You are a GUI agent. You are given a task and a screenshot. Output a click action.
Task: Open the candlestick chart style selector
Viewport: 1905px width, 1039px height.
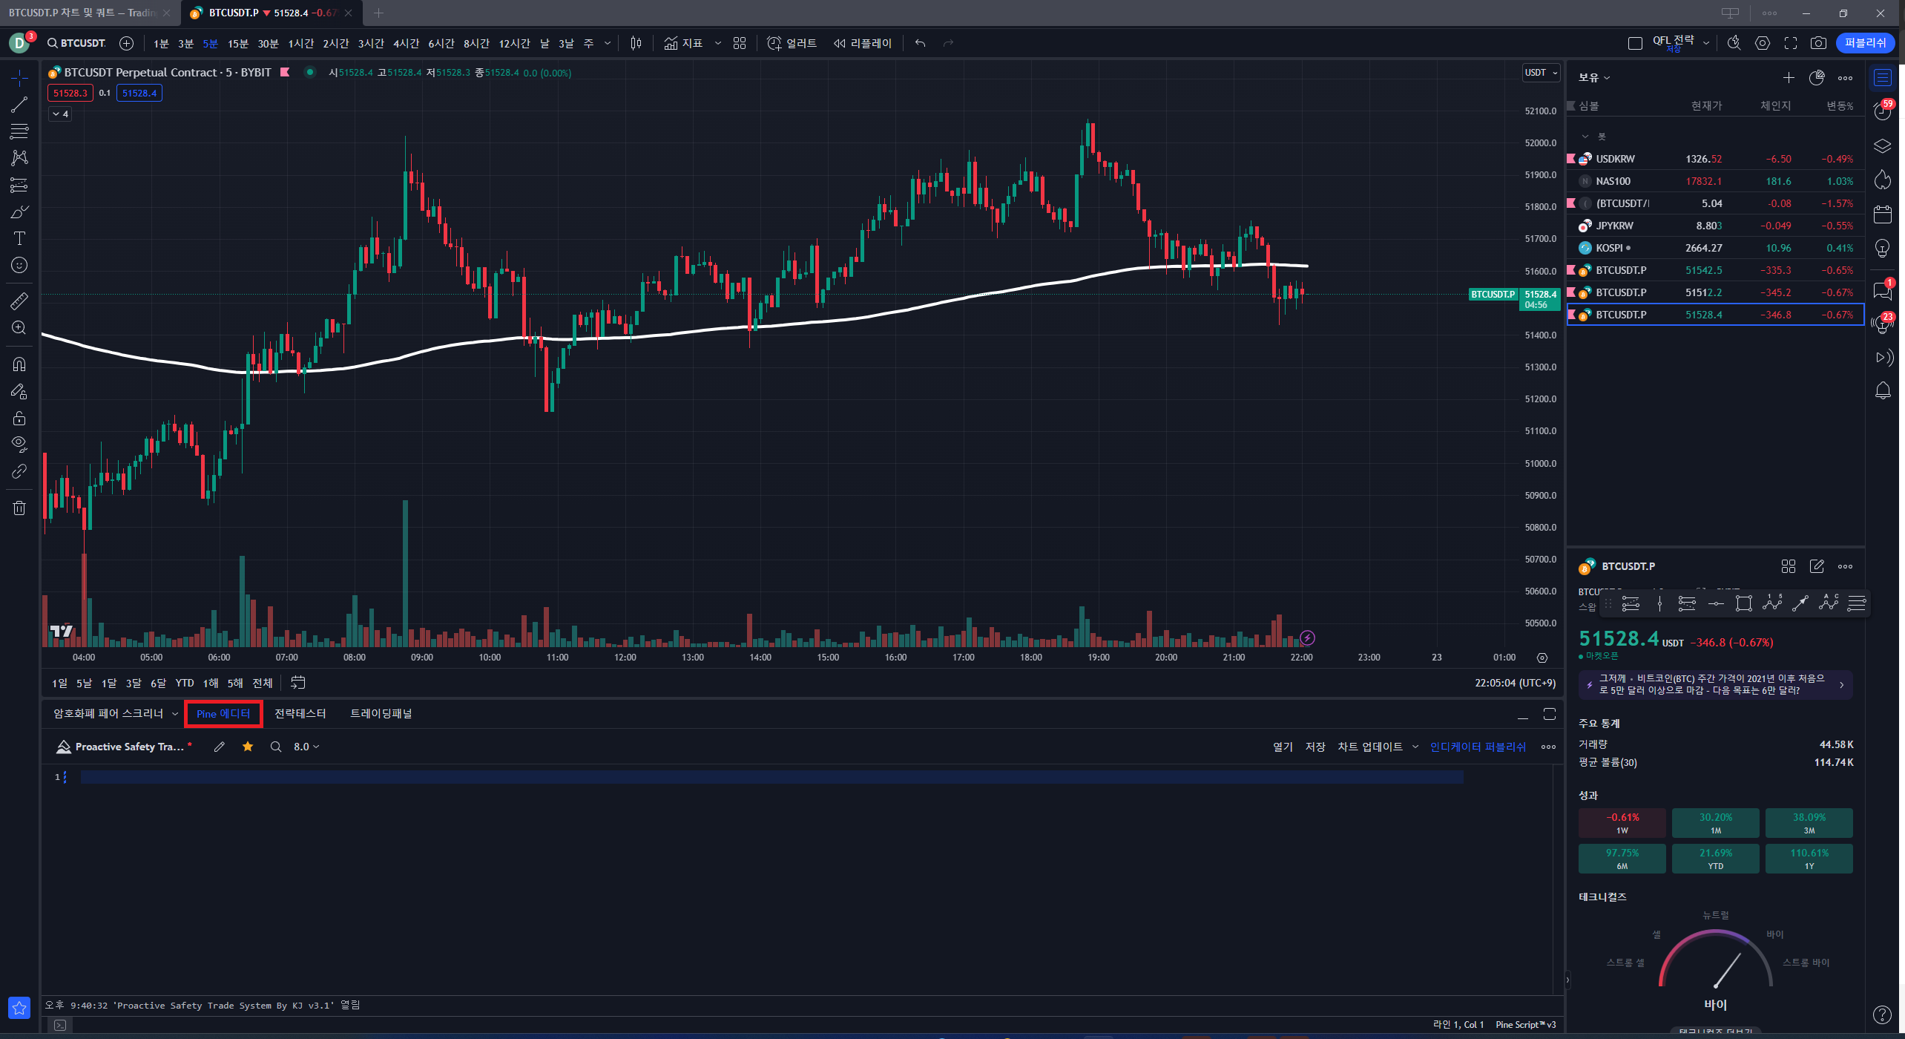[x=636, y=43]
